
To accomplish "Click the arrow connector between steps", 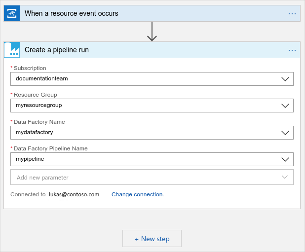I will coord(152,32).
